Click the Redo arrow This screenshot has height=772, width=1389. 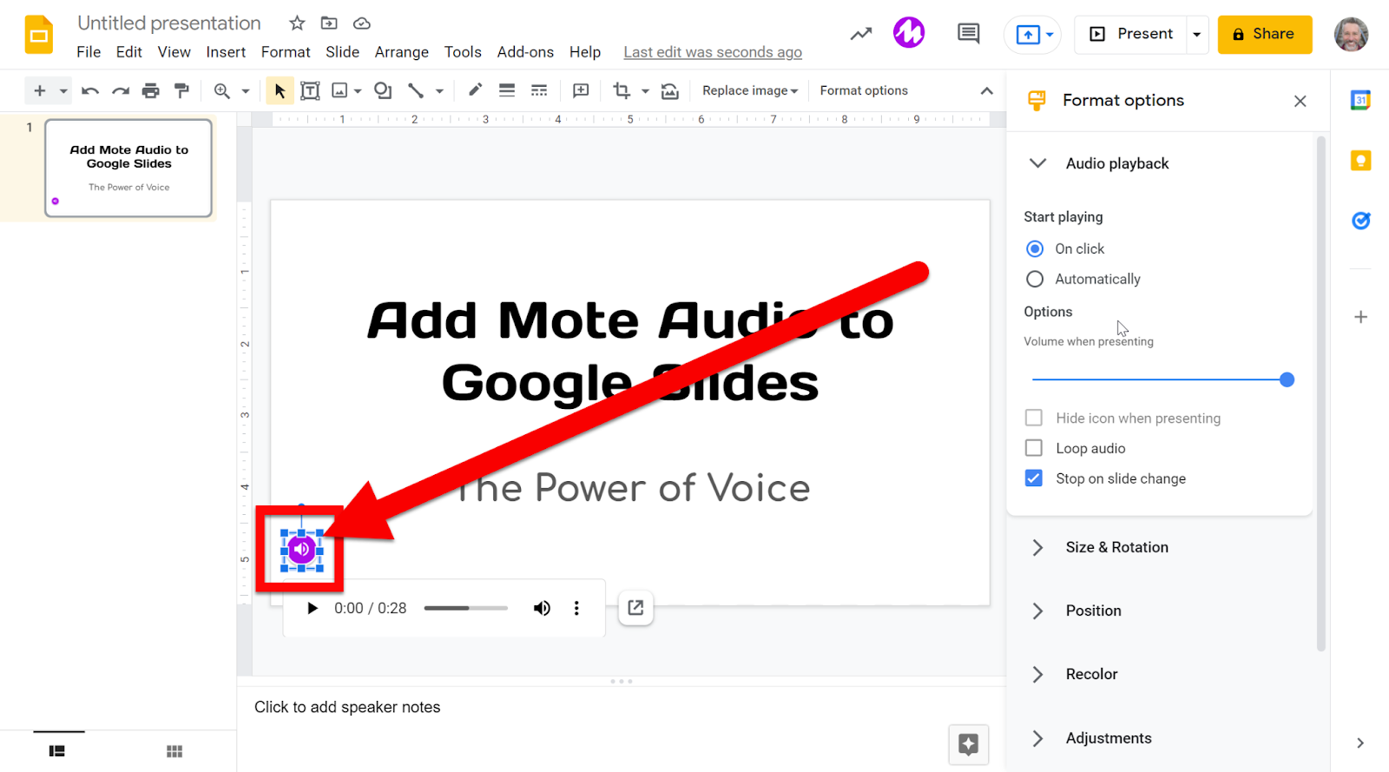[121, 90]
